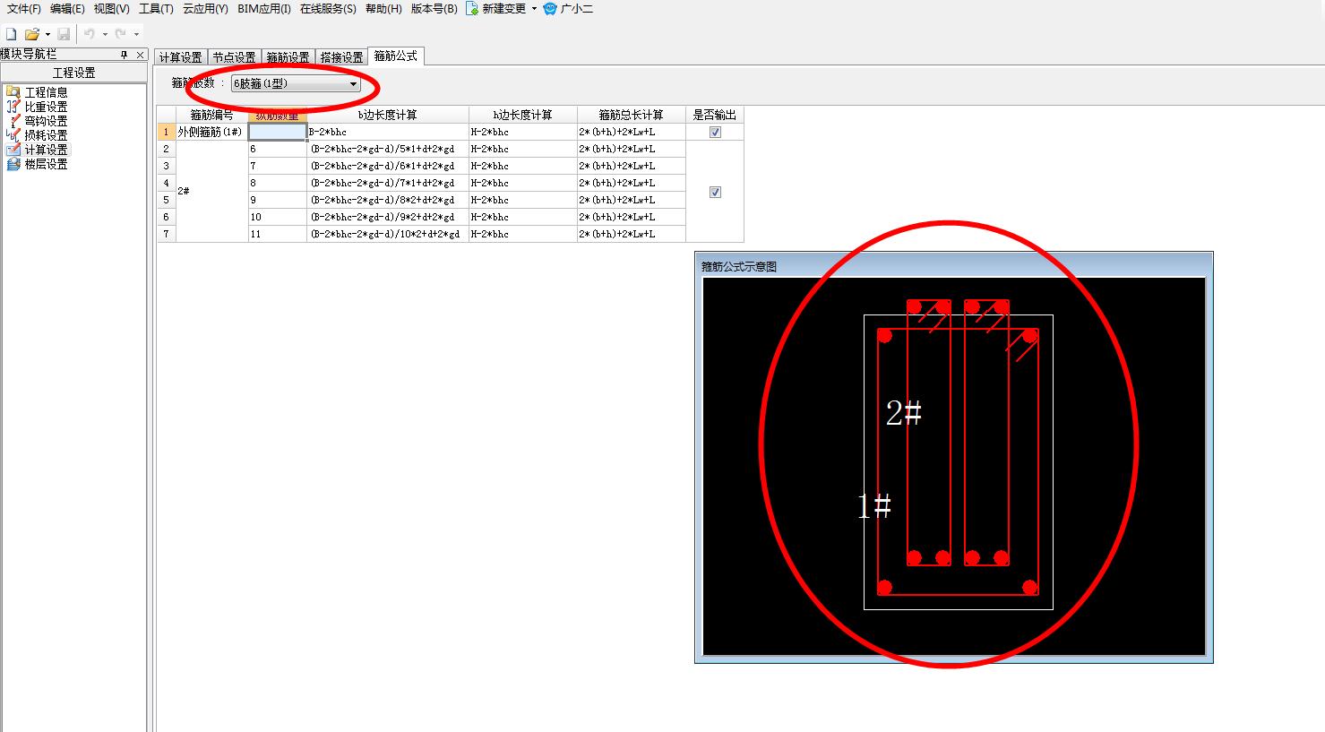Screen dimensions: 1325x732
Task: Click the 箍筋编号 column header
Action: tap(211, 115)
